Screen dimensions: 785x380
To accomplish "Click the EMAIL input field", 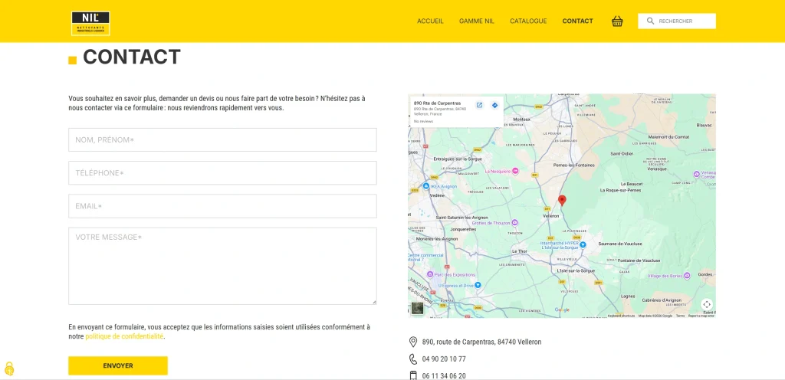I will [x=222, y=206].
